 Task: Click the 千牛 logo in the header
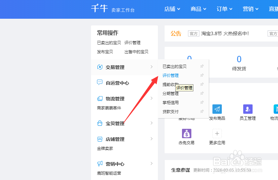pos(99,8)
